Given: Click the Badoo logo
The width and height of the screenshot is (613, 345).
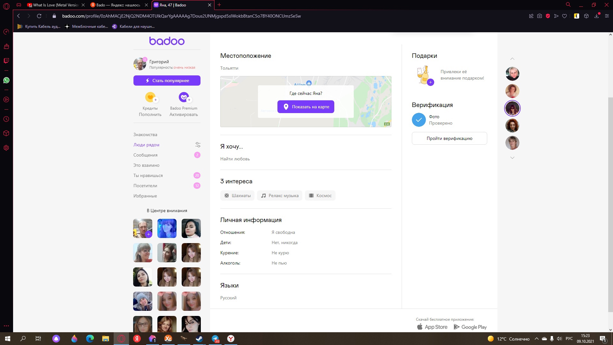Looking at the screenshot, I should 167,41.
